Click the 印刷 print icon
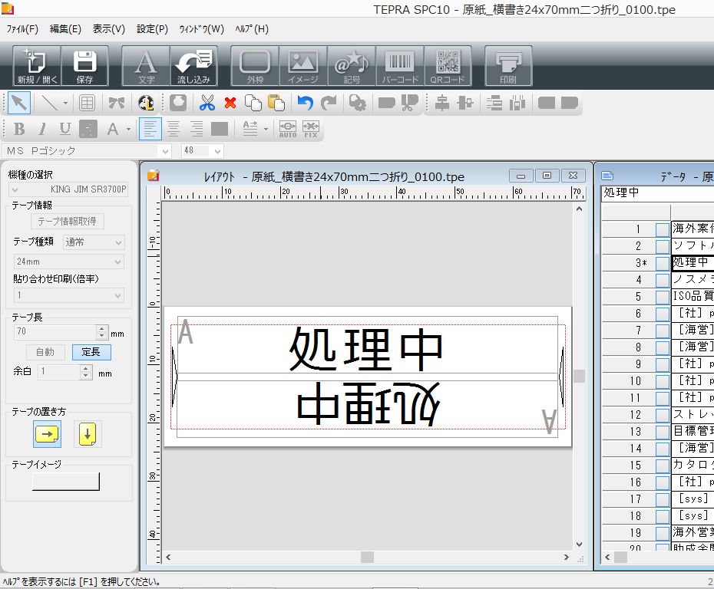714x589 pixels. point(508,67)
